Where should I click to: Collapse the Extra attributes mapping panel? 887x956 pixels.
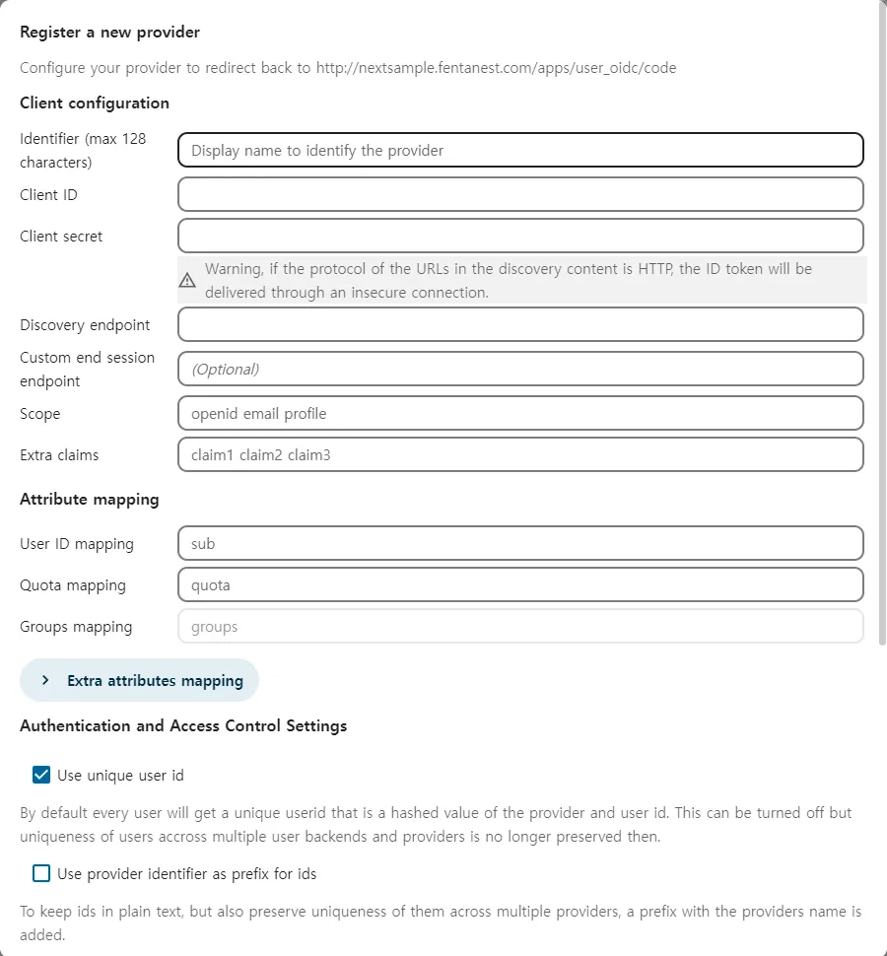(x=138, y=680)
